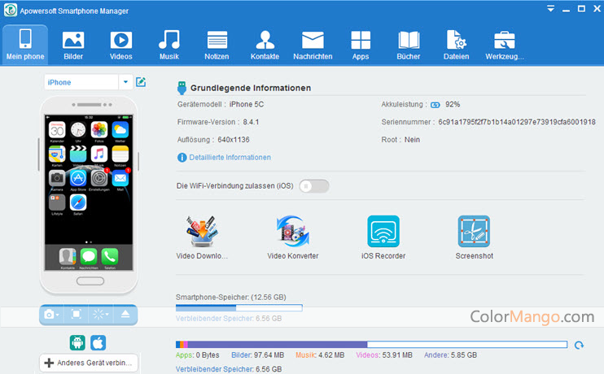Screen dimensions: 604x374
Task: Launch the Video Konverter tool
Action: (293, 237)
